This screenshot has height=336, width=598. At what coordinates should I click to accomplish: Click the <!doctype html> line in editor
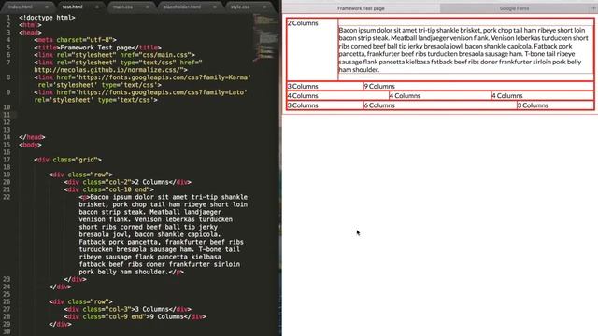[47, 18]
